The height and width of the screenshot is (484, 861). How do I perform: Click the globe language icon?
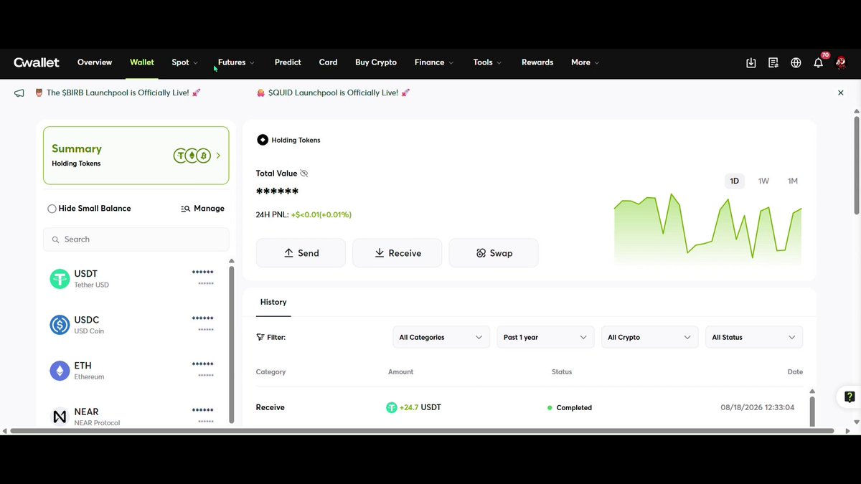(796, 62)
